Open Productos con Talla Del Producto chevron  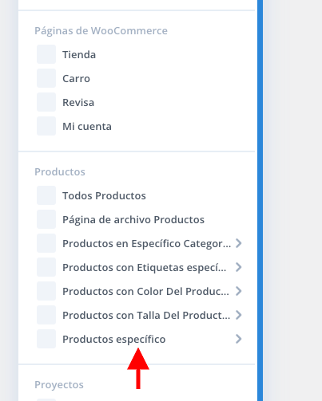click(x=239, y=315)
